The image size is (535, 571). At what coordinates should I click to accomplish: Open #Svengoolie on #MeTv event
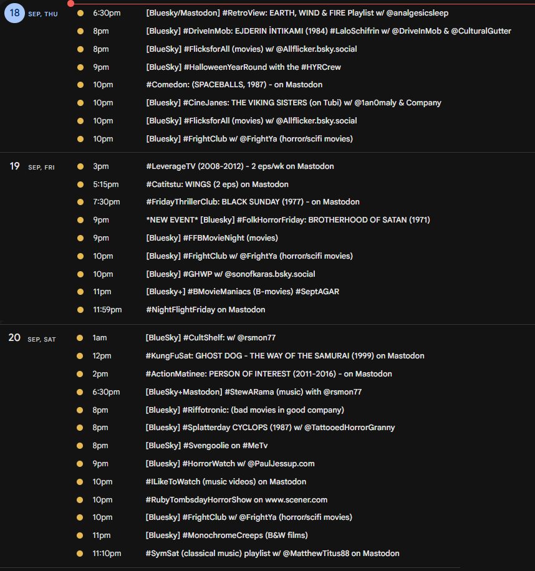pyautogui.click(x=206, y=446)
